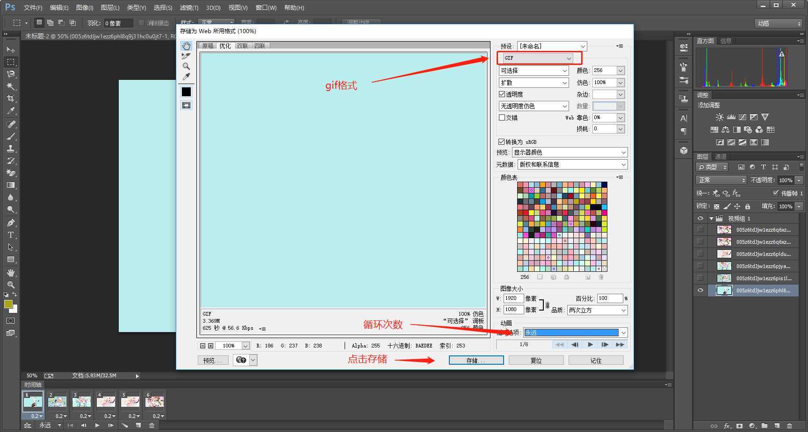Switch to the 原稿 tab
Viewport: 808px width, 432px height.
pos(208,46)
